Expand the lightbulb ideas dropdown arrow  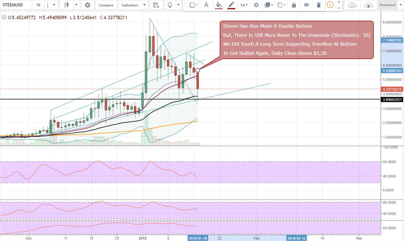pos(178,5)
